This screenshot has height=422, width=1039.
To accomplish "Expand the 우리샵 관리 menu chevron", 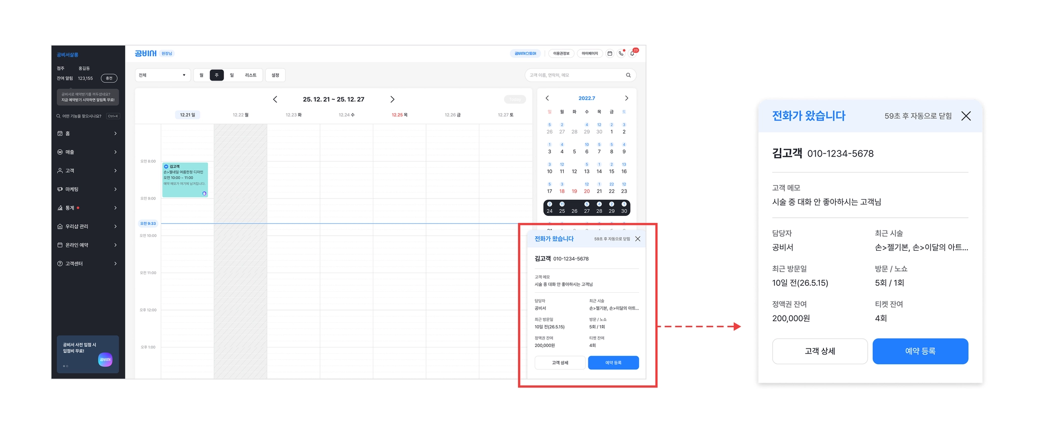I will [x=116, y=226].
